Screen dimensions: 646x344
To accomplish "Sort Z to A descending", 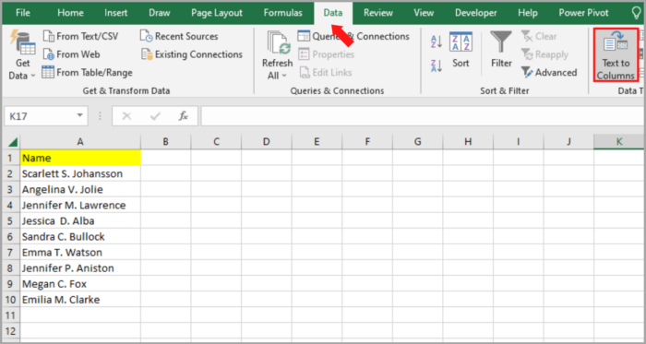I will point(437,65).
